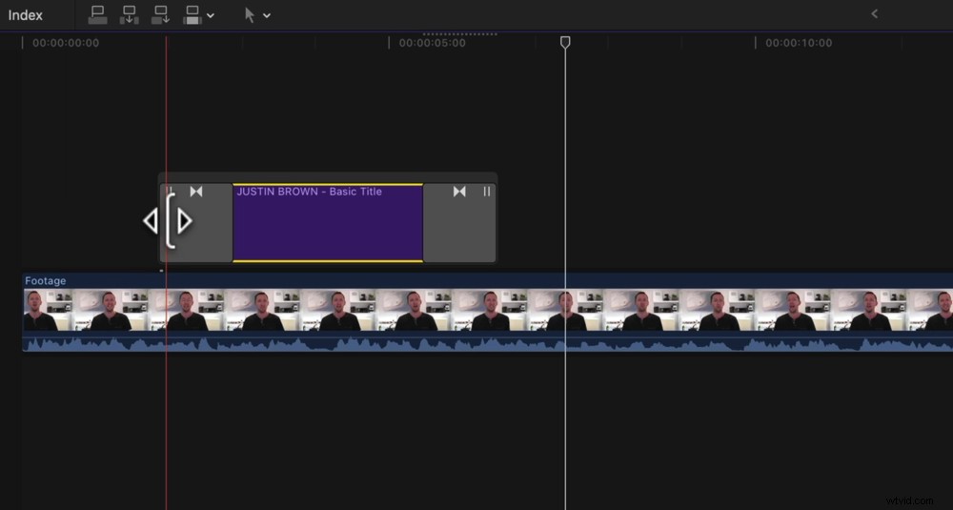This screenshot has height=510, width=953.
Task: Click the Footage clip audio waveform
Action: (488, 343)
